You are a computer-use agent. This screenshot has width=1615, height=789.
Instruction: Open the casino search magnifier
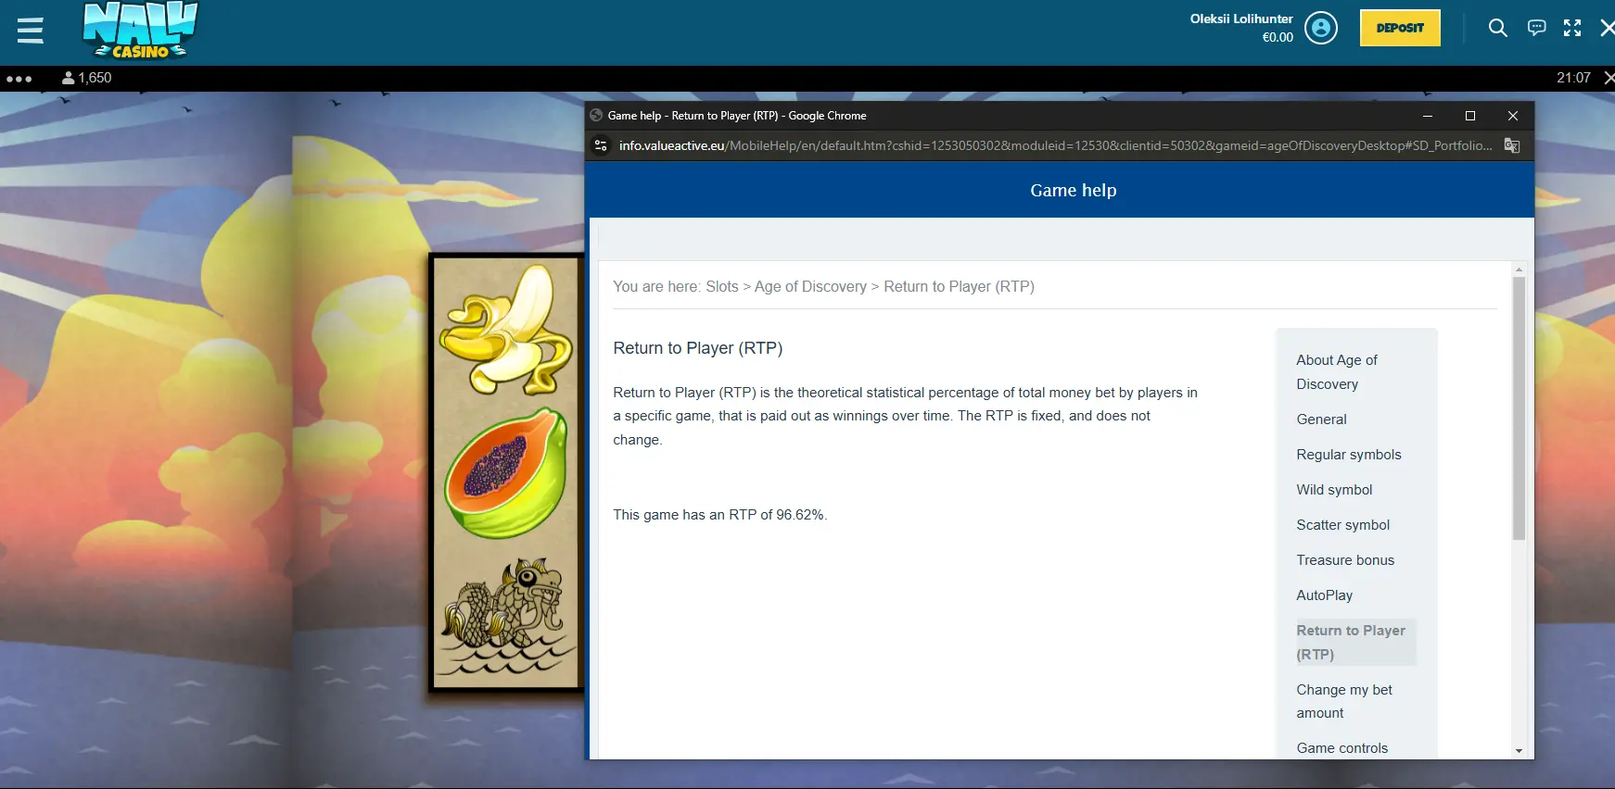point(1497,28)
